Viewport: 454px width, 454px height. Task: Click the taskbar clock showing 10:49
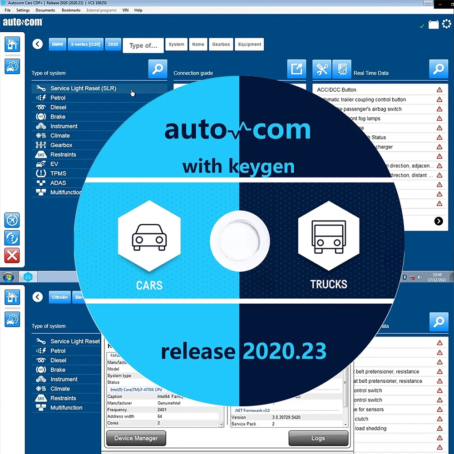point(437,277)
